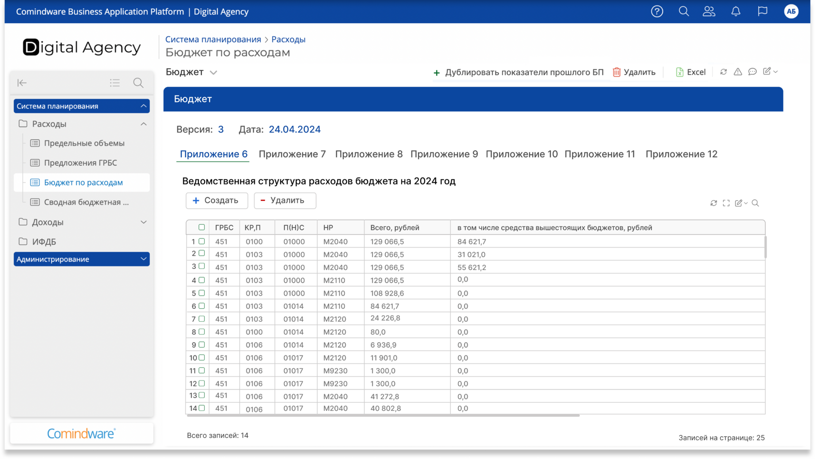Click the table's horizontal scrollbar

(x=383, y=415)
